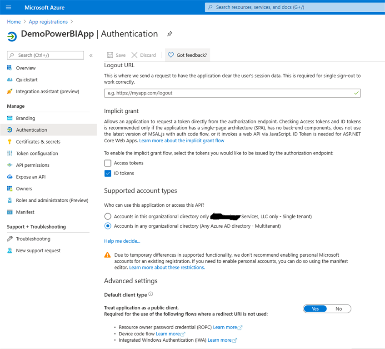
Task: Set public client toggle to Yes
Action: point(315,309)
